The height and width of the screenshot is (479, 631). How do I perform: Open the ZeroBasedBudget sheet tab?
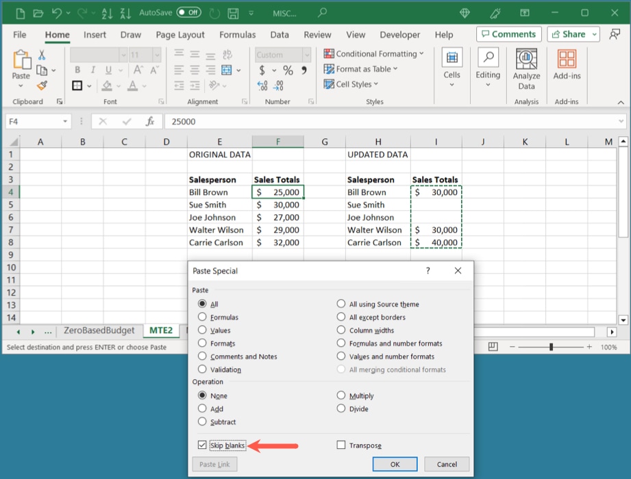pos(99,331)
